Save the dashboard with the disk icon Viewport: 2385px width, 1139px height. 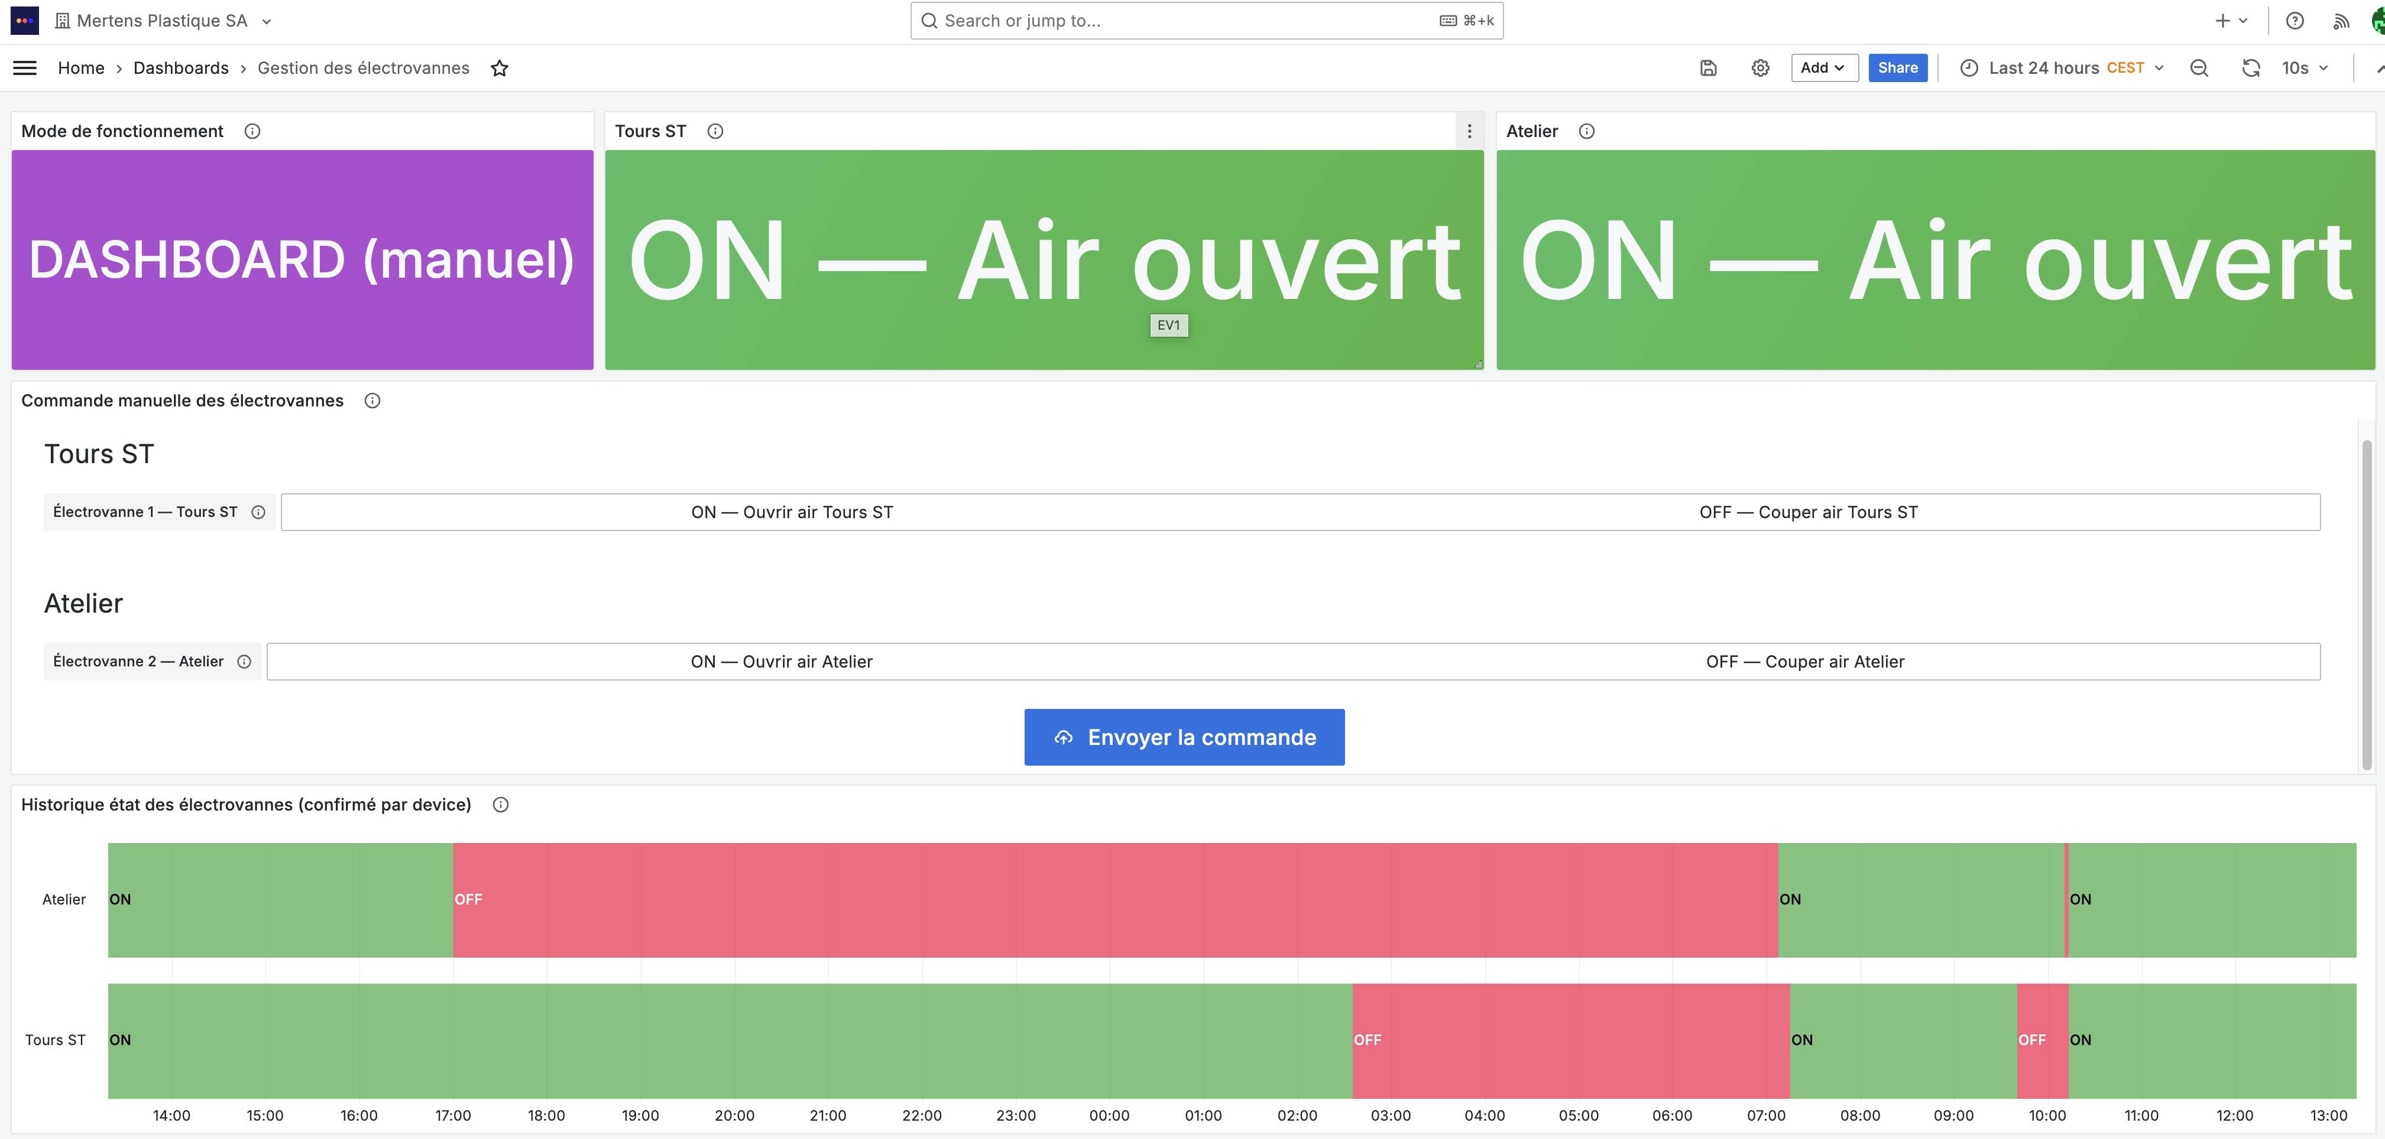(x=1708, y=67)
